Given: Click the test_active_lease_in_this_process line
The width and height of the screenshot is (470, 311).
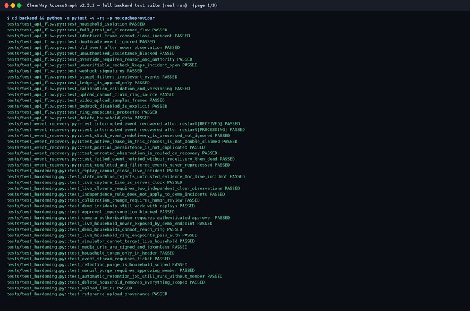Looking at the screenshot, I should pos(122,142).
